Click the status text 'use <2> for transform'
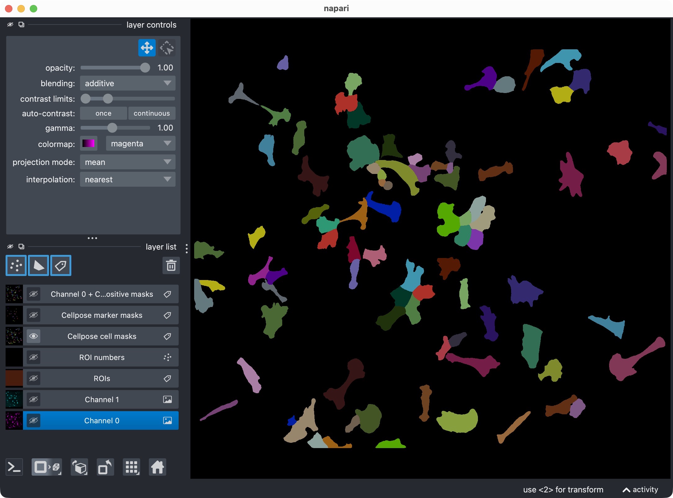Image resolution: width=673 pixels, height=498 pixels. pyautogui.click(x=563, y=490)
